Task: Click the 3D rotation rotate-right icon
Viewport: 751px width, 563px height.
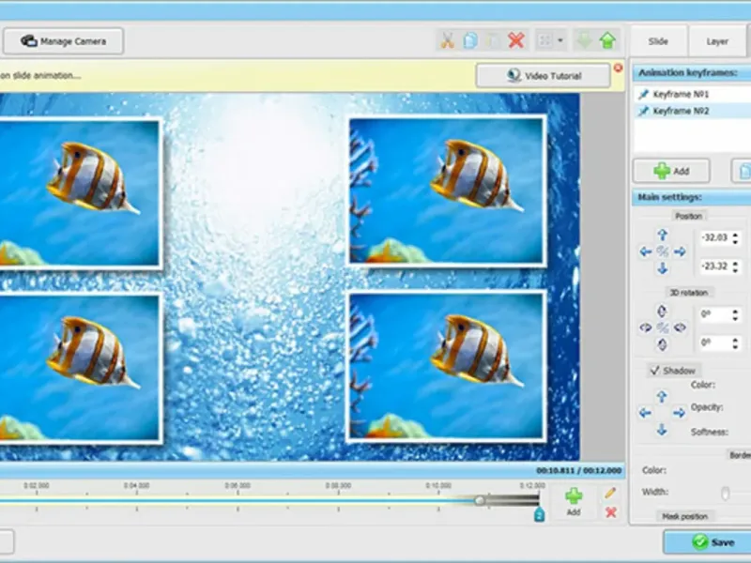Action: 680,327
